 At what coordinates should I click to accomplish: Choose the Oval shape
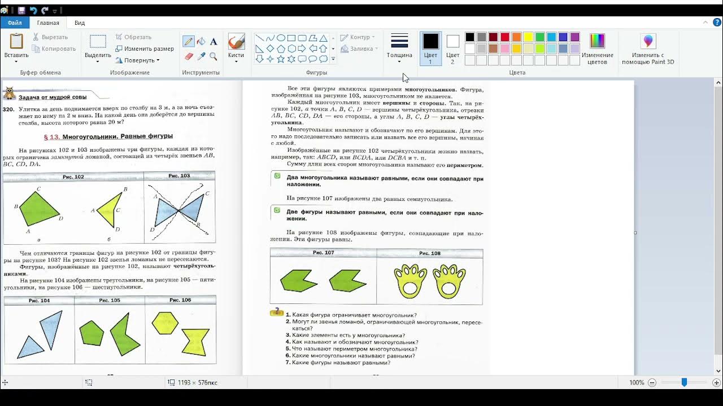pyautogui.click(x=281, y=38)
